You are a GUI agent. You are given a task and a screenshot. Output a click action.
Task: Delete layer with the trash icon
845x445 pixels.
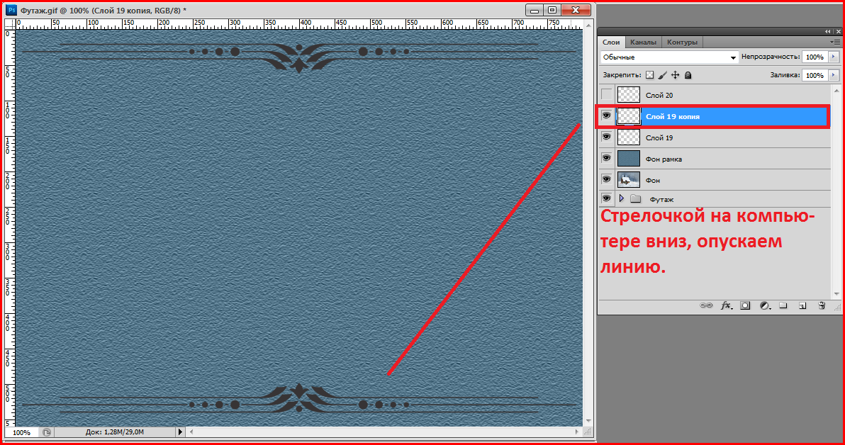click(822, 305)
